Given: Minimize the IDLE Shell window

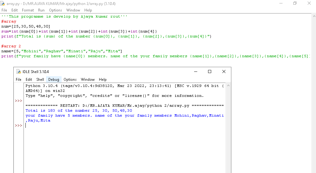Looking at the screenshot, I should pyautogui.click(x=195, y=71).
